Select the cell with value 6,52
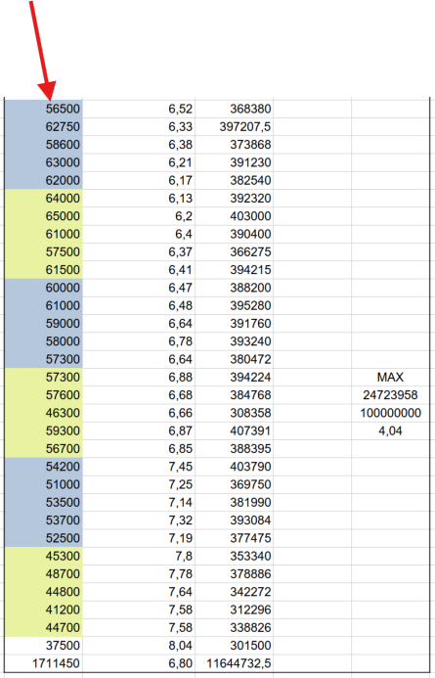Image resolution: width=435 pixels, height=678 pixels. pos(139,109)
